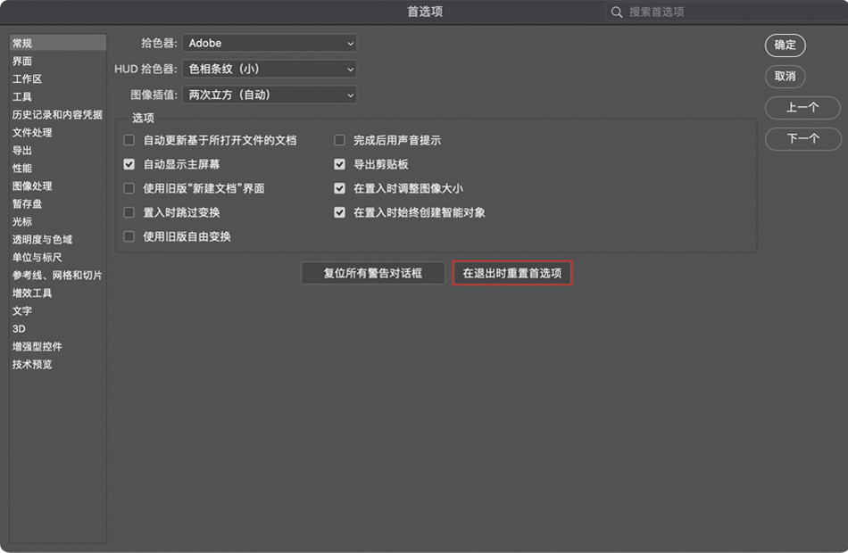
Task: Select 常规 category in sidebar
Action: (58, 43)
